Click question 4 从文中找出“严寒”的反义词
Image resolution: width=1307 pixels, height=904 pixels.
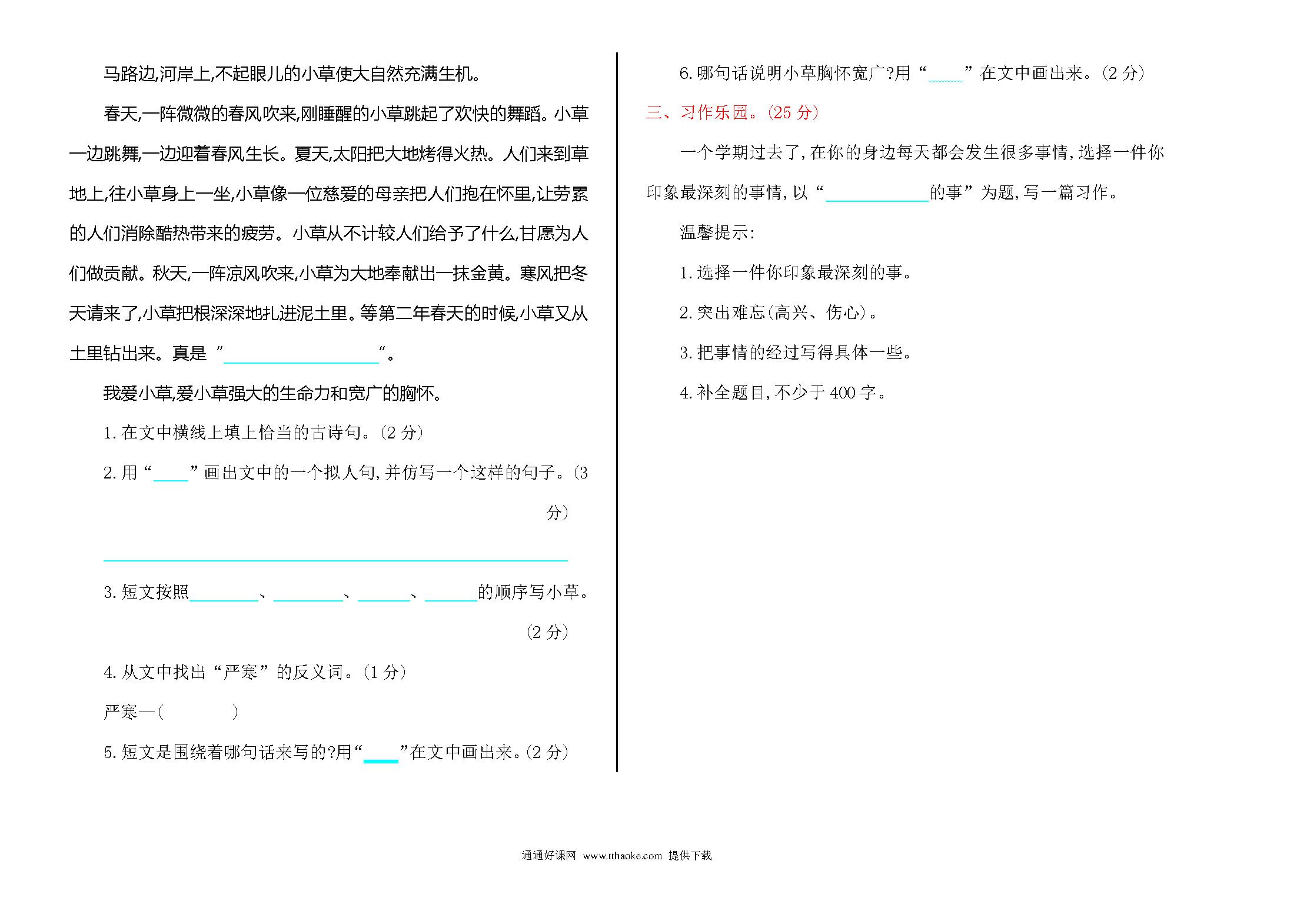pyautogui.click(x=255, y=672)
